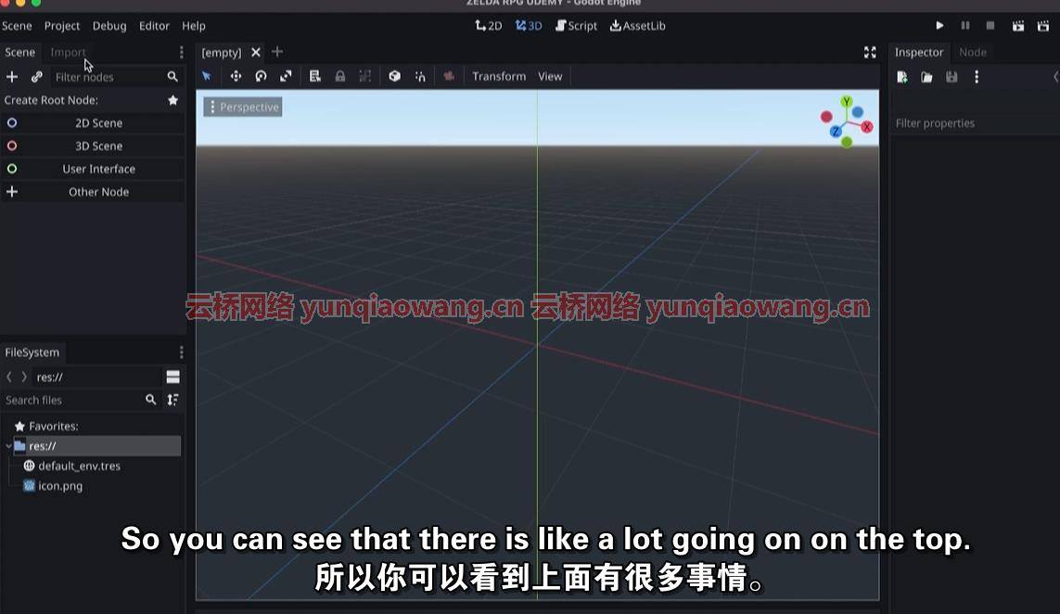Activate the Select mode tool

[207, 76]
